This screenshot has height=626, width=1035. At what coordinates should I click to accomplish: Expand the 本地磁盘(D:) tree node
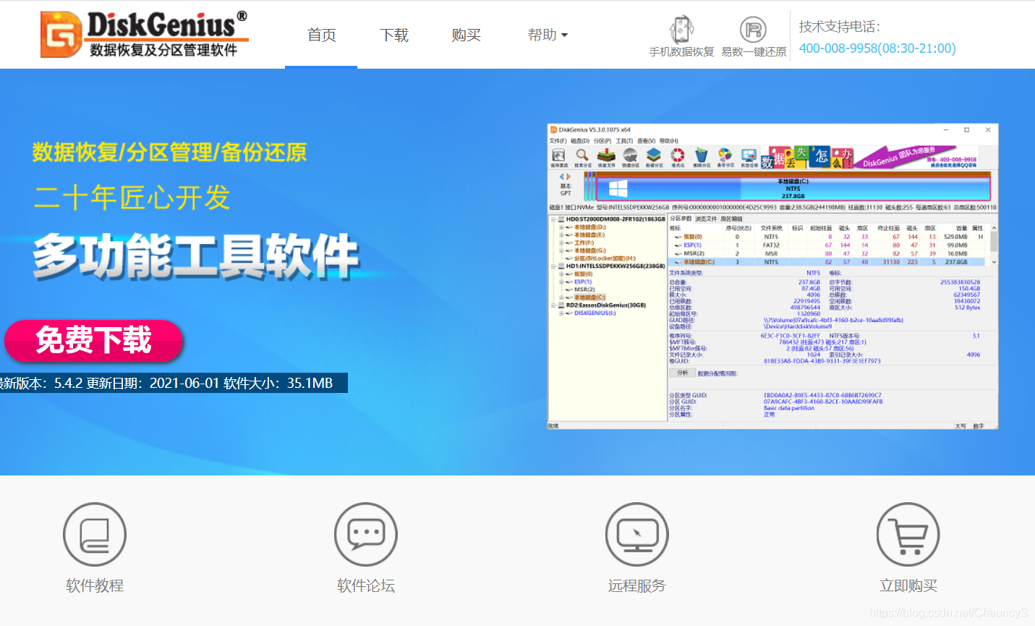click(561, 227)
